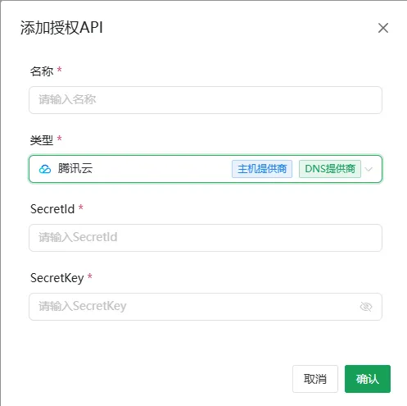Click the SecretId field label
The width and height of the screenshot is (407, 406).
coord(52,209)
